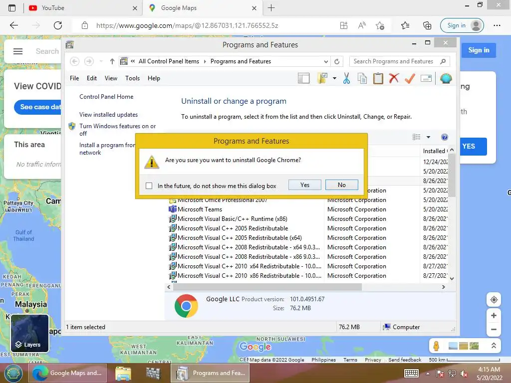Click Turn Windows features on or off
The width and height of the screenshot is (511, 383).
coord(117,130)
